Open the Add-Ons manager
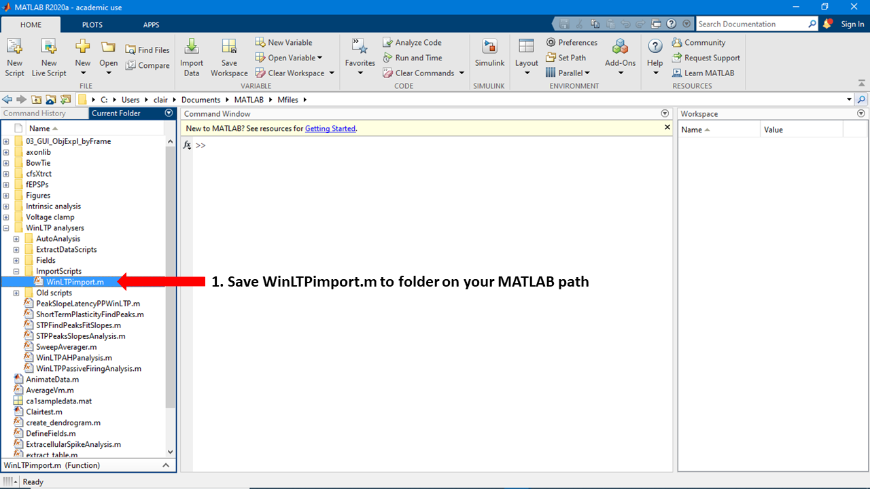This screenshot has height=489, width=870. [621, 58]
